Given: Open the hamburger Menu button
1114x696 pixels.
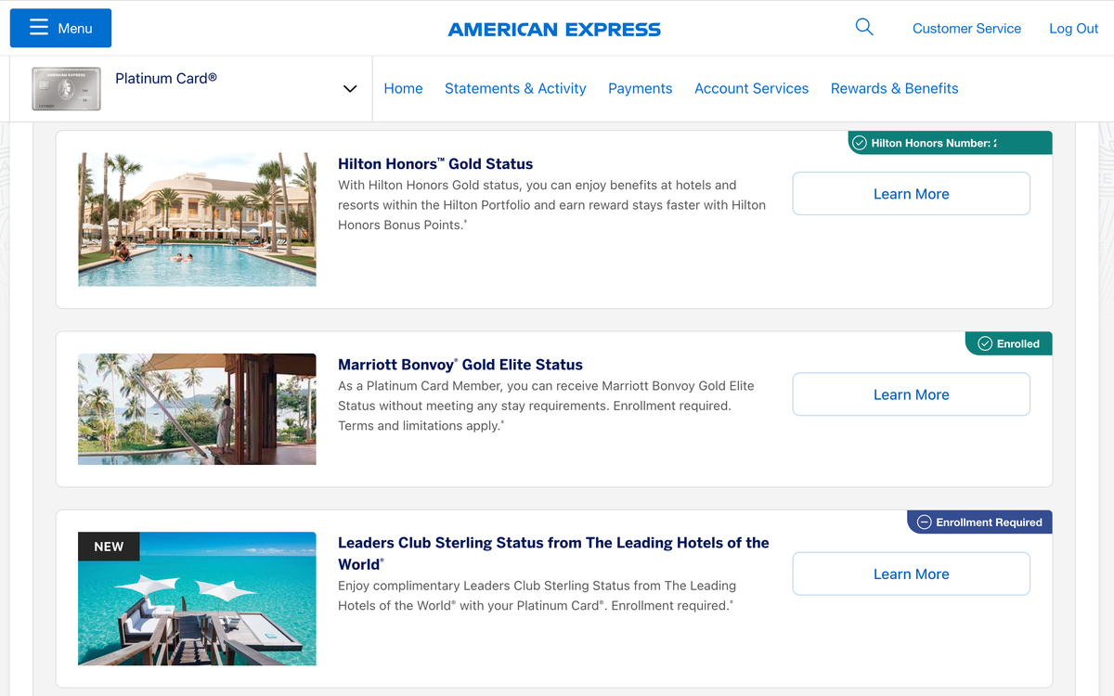Looking at the screenshot, I should (x=60, y=29).
